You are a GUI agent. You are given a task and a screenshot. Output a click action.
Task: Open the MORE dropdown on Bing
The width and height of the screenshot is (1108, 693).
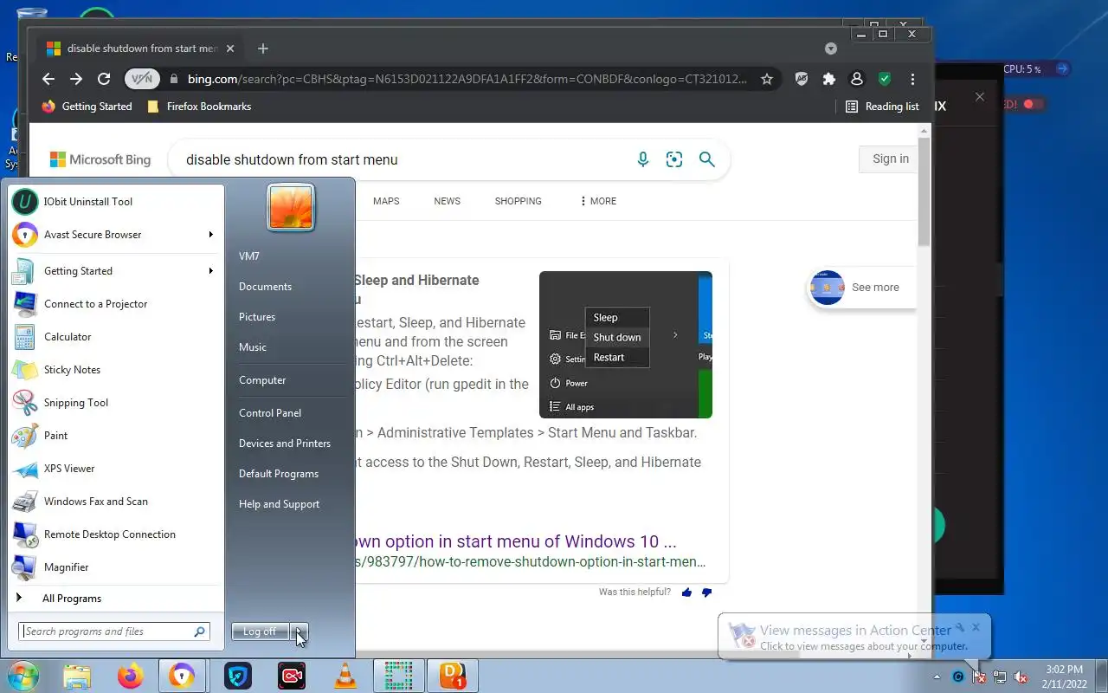point(598,201)
